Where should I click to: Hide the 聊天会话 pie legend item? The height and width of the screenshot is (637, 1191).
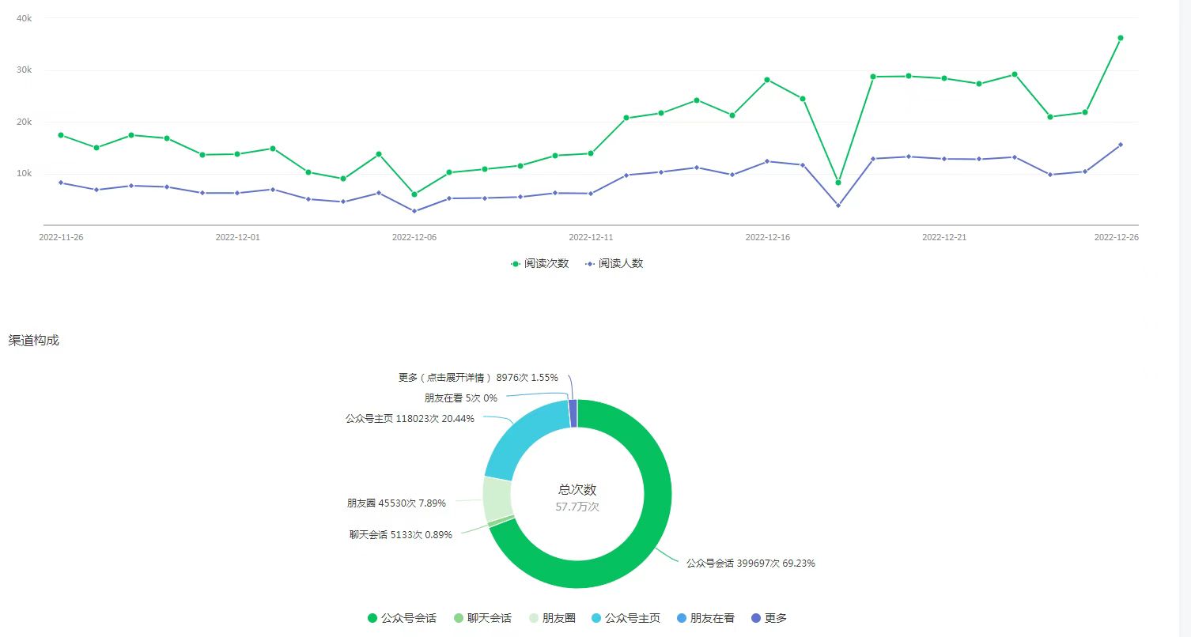pos(482,618)
